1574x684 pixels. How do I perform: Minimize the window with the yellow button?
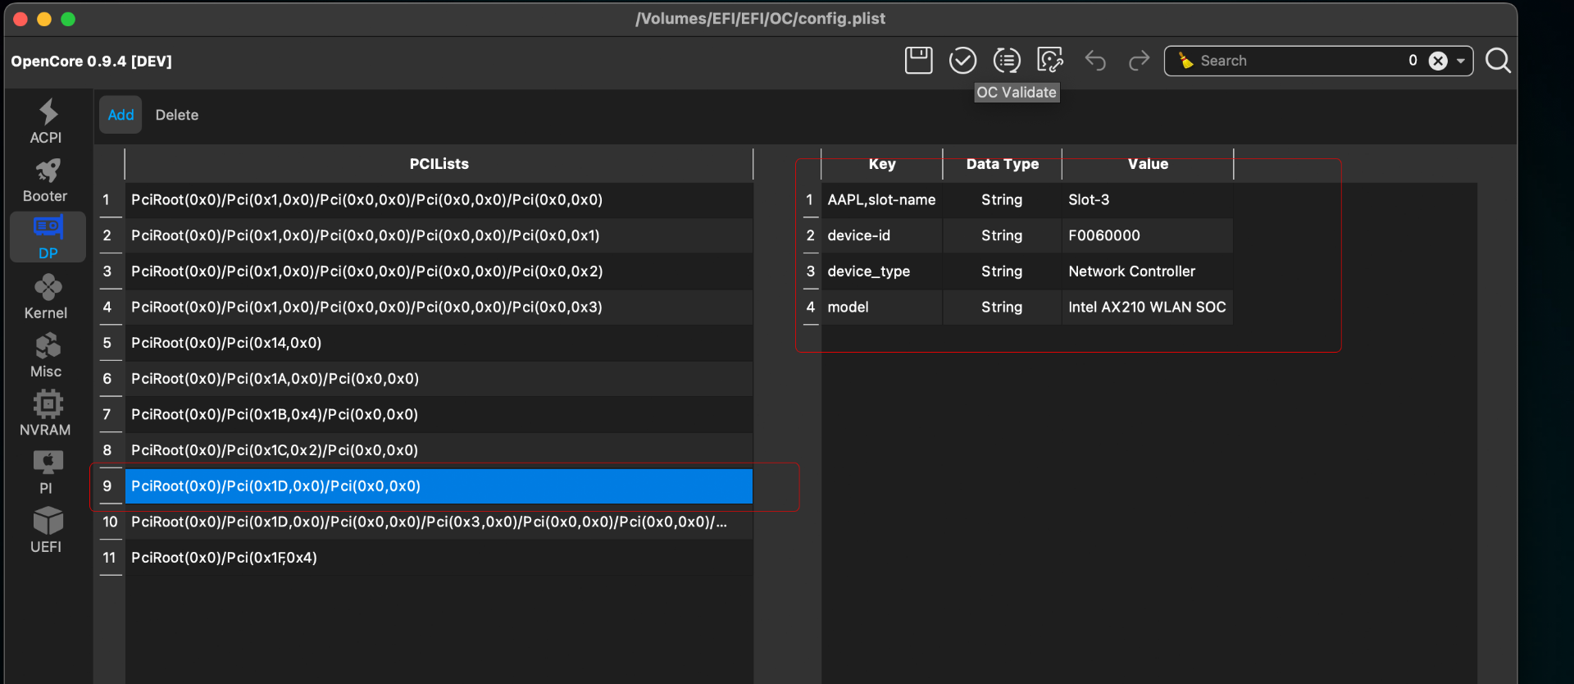coord(44,19)
